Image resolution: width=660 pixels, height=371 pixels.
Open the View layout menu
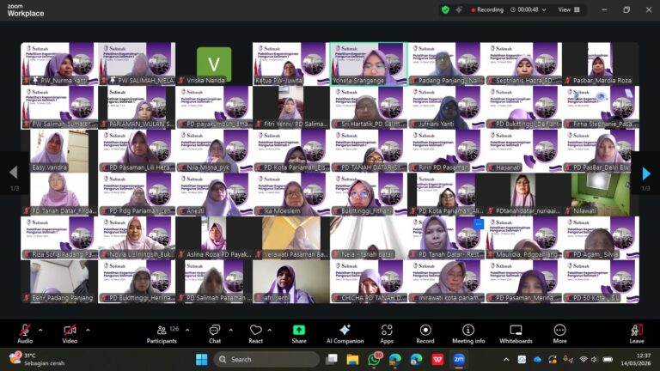[568, 9]
